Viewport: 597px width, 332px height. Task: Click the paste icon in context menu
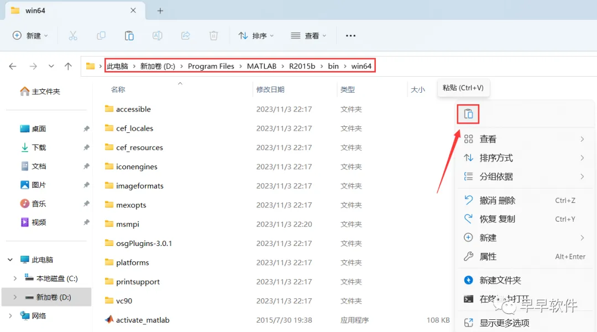point(468,114)
